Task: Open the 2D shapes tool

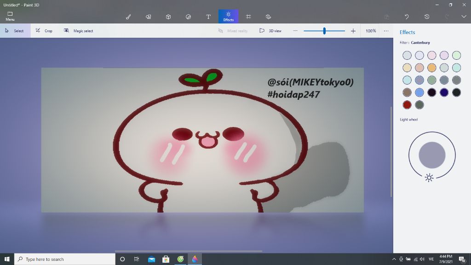Action: (149, 17)
